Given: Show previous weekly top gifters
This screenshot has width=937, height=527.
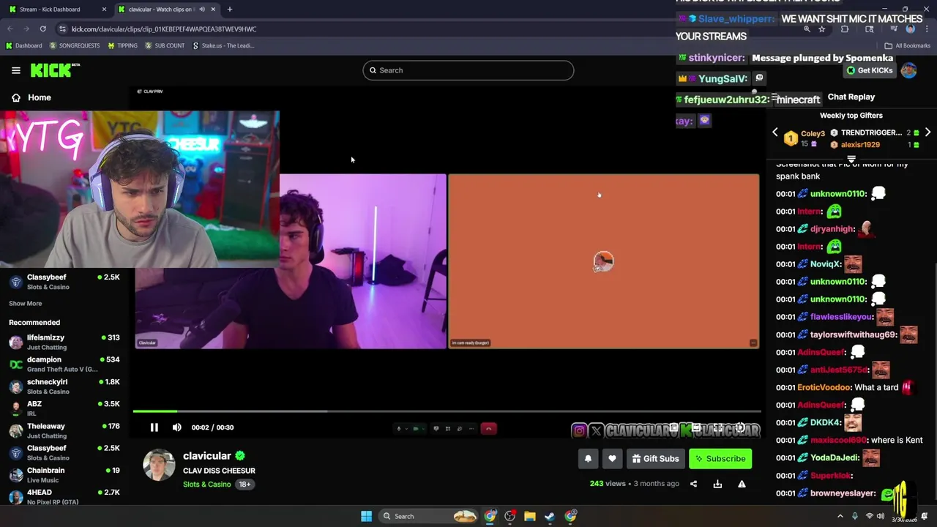Looking at the screenshot, I should [775, 132].
